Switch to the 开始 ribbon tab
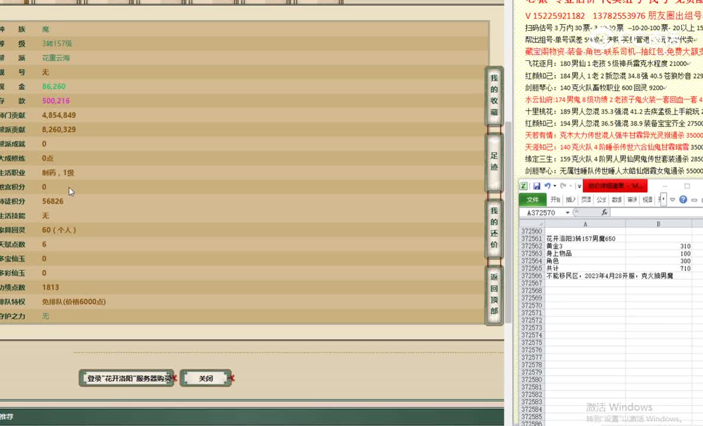This screenshot has height=426, width=703. click(556, 199)
